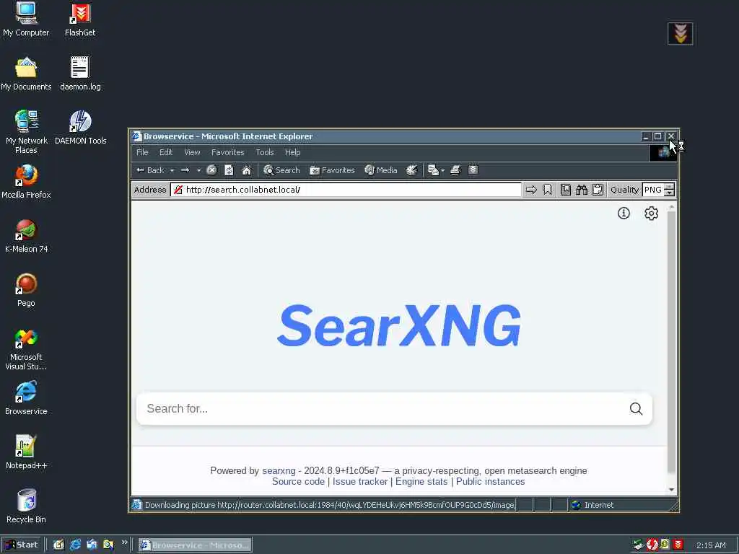Select the FlashGet desktop shortcut

click(80, 19)
